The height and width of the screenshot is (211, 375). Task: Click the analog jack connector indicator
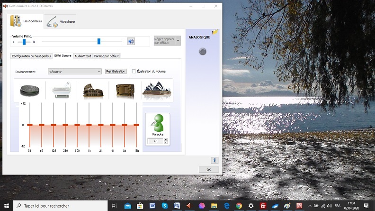pos(203,52)
